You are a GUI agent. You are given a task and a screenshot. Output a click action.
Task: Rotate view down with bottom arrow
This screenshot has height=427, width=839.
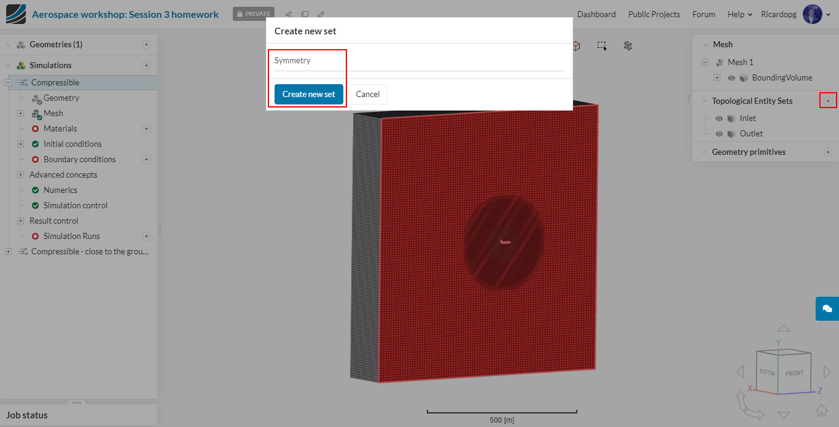(783, 415)
